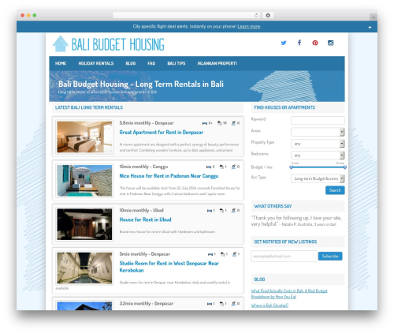Click bedroom icon on Studio Room listing
This screenshot has height=334, width=394.
pyautogui.click(x=210, y=254)
